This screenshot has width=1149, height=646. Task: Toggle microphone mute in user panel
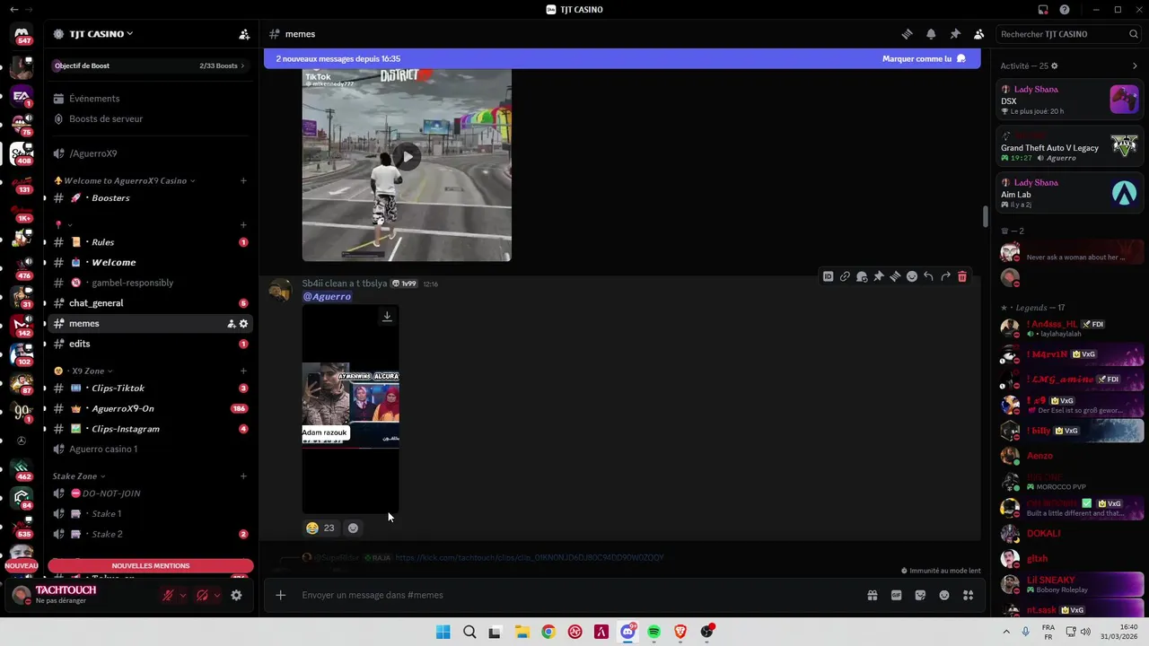tap(168, 595)
